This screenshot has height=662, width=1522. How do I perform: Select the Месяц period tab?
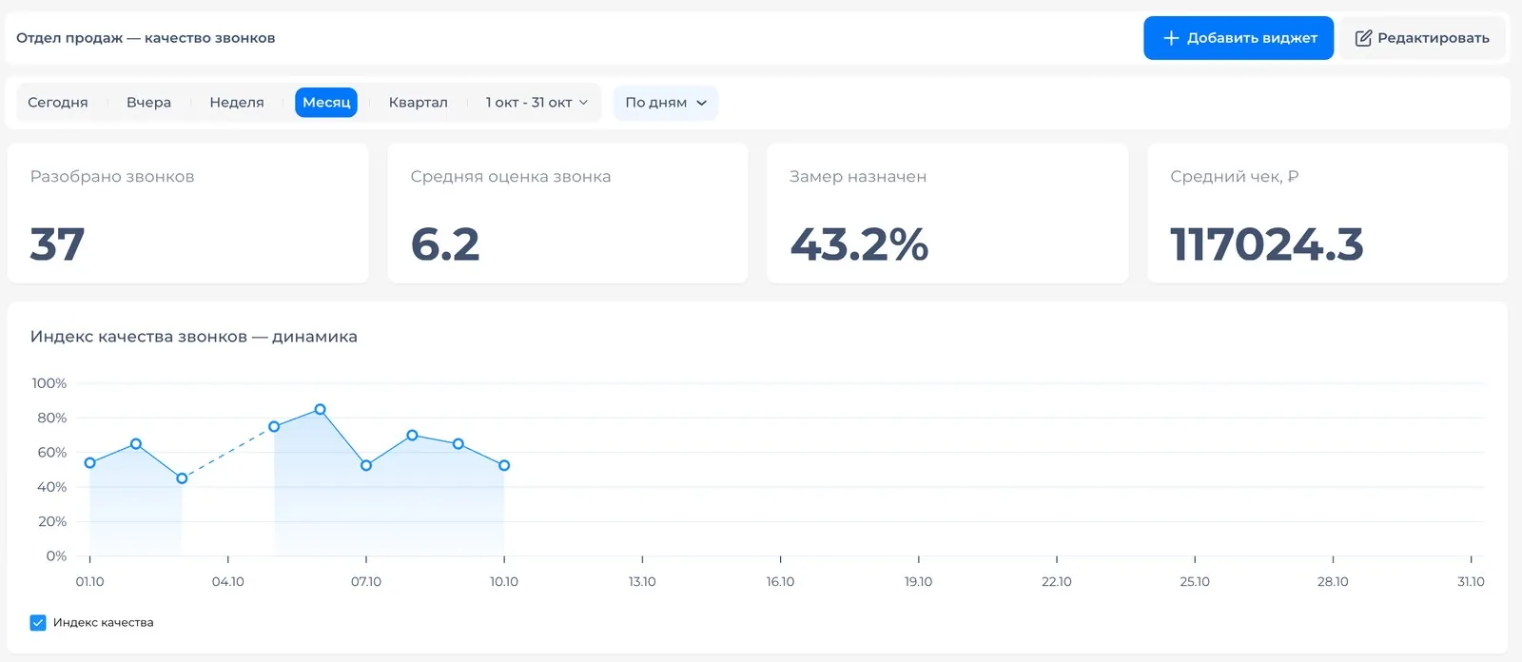pyautogui.click(x=326, y=103)
